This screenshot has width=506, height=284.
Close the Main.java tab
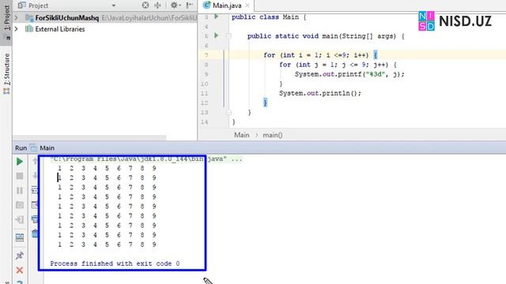tap(247, 6)
